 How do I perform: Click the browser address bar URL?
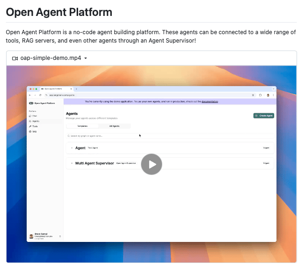[62, 95]
